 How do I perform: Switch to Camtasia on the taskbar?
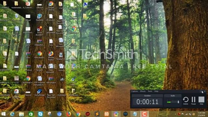click(144, 114)
